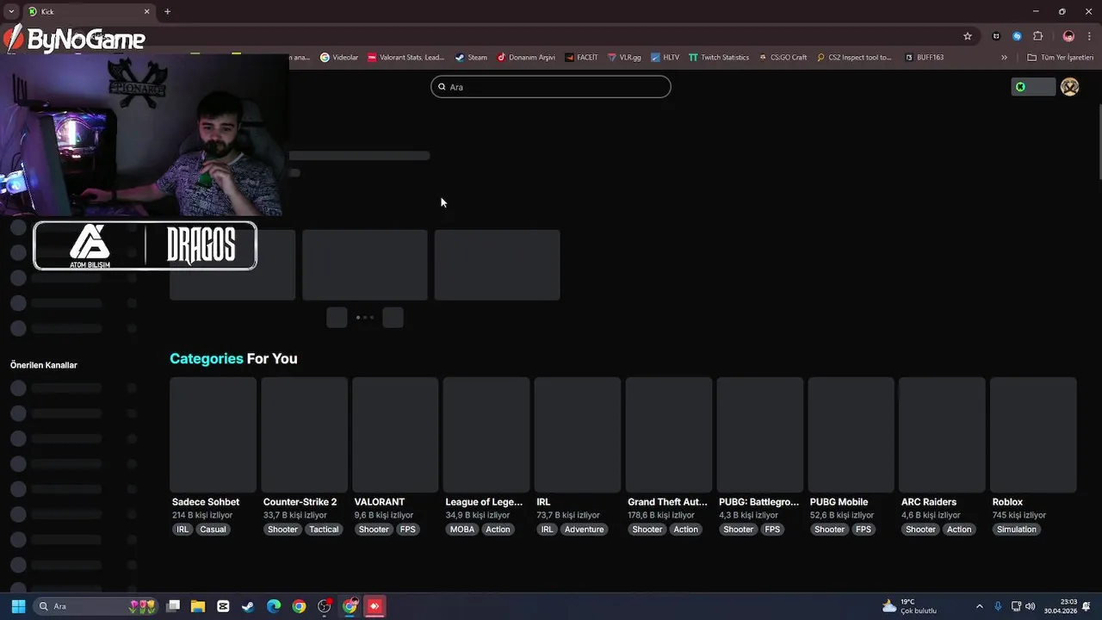Open CapCut from the taskbar

pos(223,606)
